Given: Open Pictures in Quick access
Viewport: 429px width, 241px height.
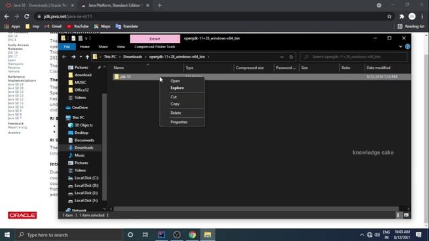Looking at the screenshot, I should pos(81,67).
